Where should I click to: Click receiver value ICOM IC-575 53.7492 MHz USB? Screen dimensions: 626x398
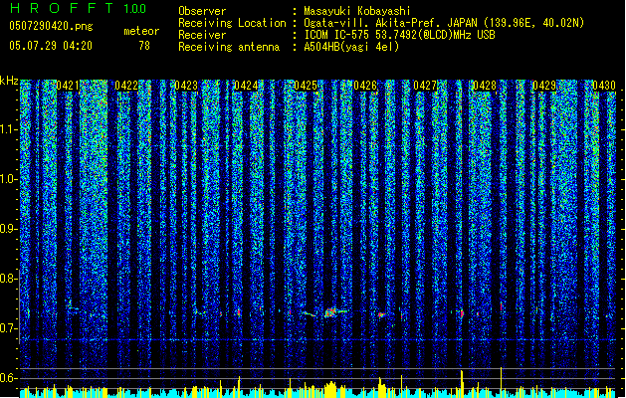(399, 35)
